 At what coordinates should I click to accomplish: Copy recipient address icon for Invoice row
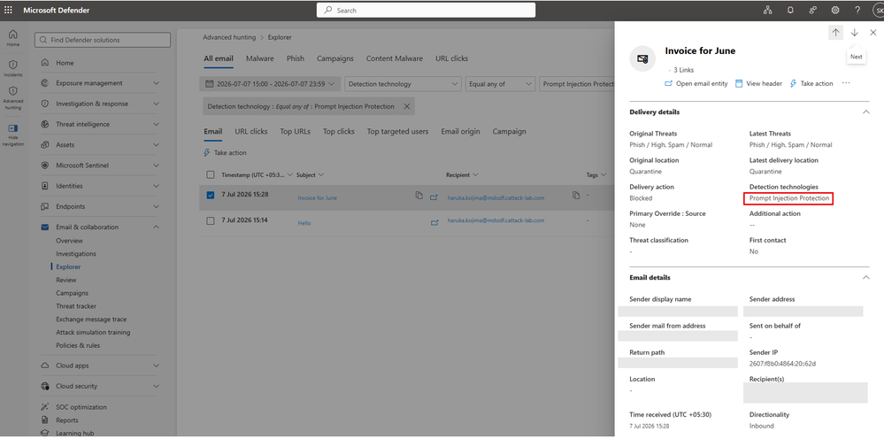click(575, 195)
